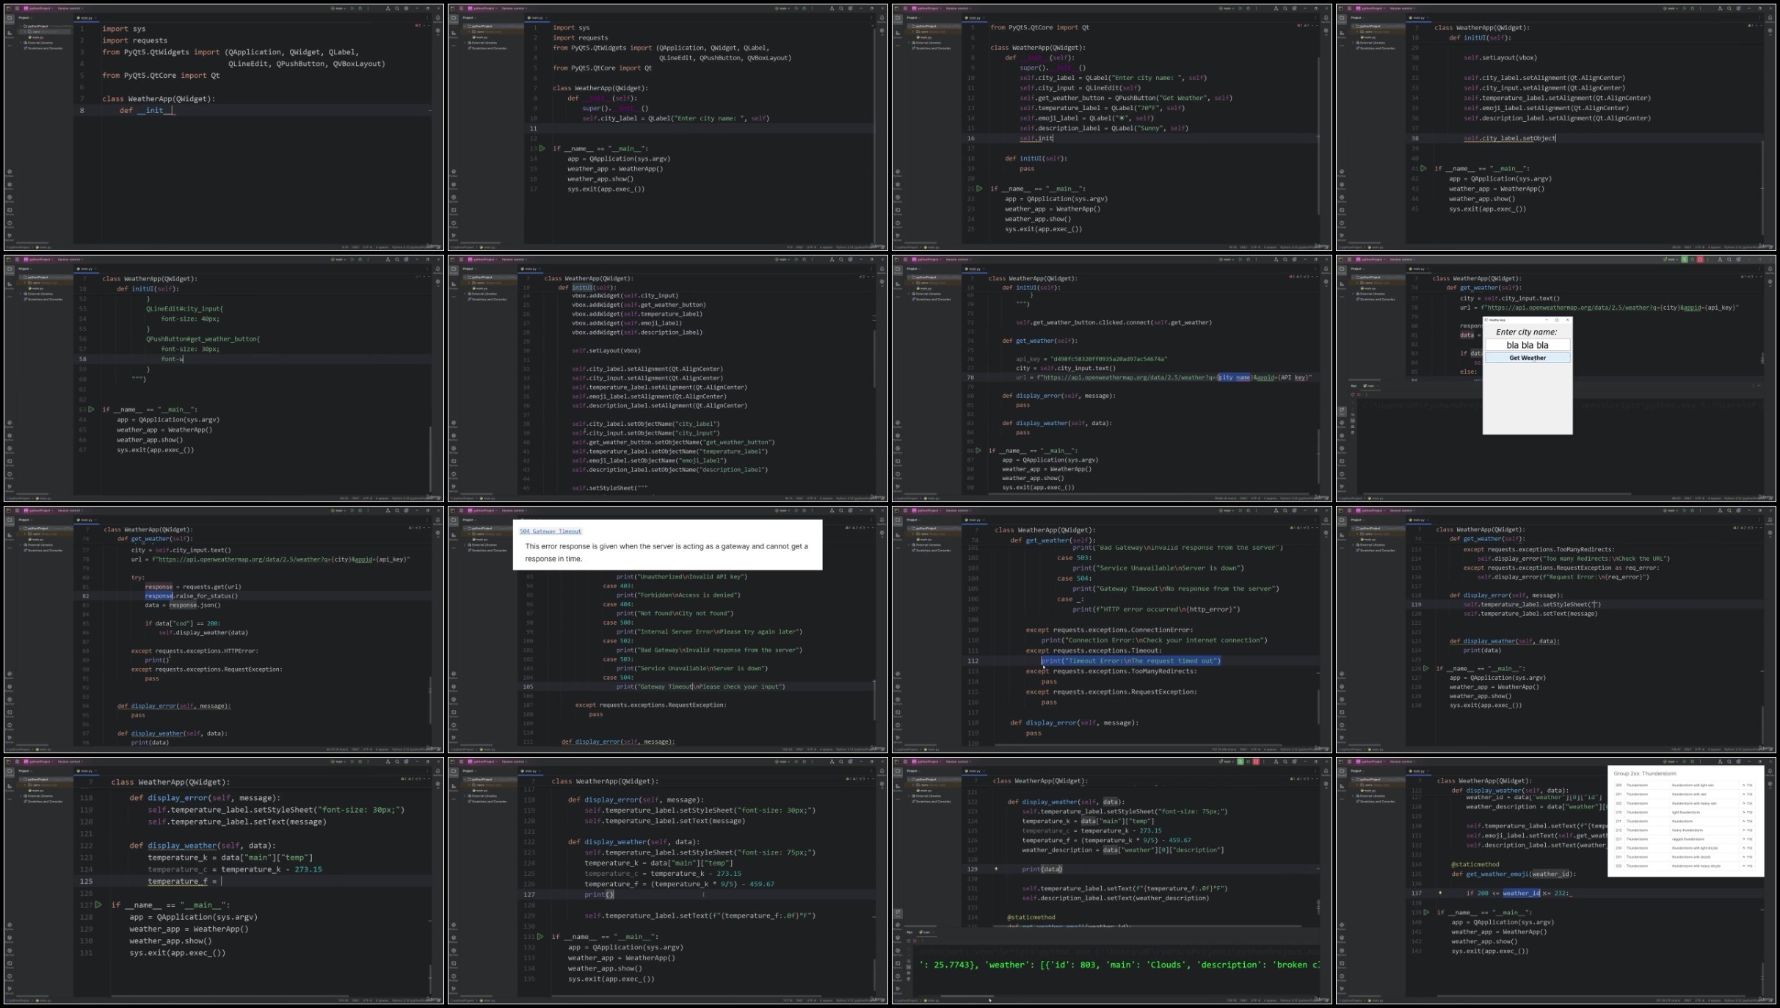Click Debug bug icon in imports-only 'def __init__' frame
This screenshot has height=1008, width=1780.
pyautogui.click(x=360, y=9)
